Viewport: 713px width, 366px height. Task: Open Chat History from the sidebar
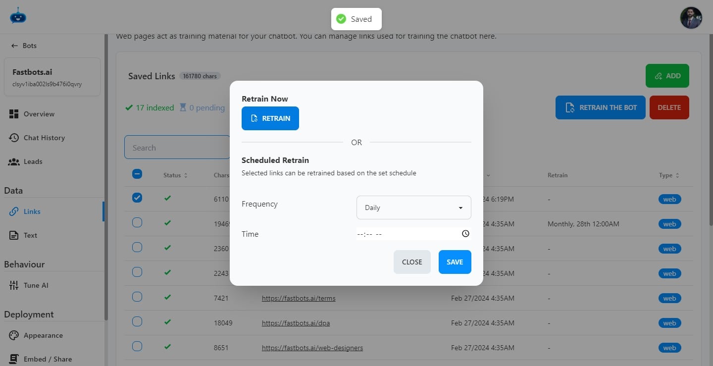click(44, 138)
